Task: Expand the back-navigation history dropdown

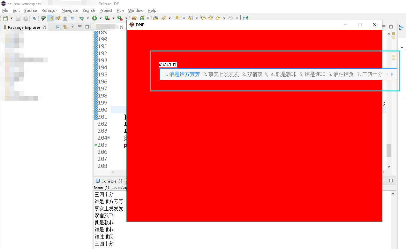Action: [224, 18]
